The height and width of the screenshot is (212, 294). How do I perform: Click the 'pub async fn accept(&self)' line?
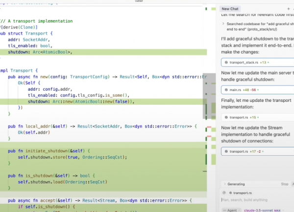[x=100, y=200]
